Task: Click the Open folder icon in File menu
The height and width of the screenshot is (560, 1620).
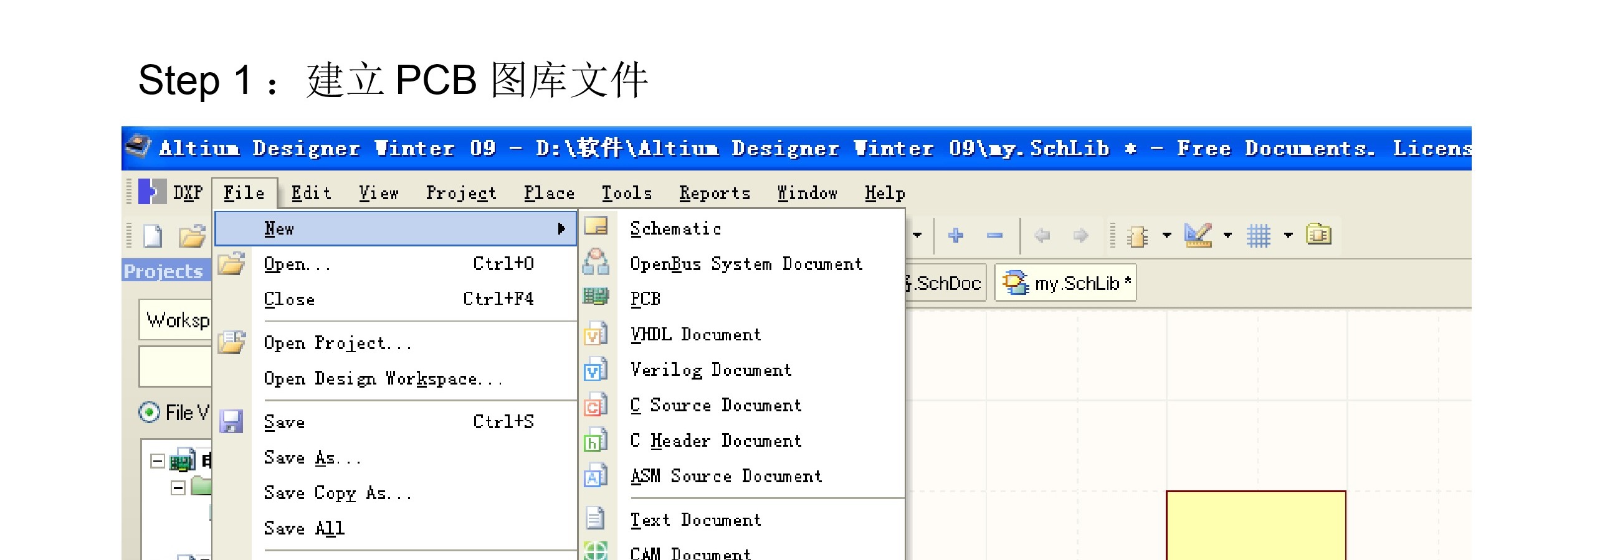Action: [231, 264]
